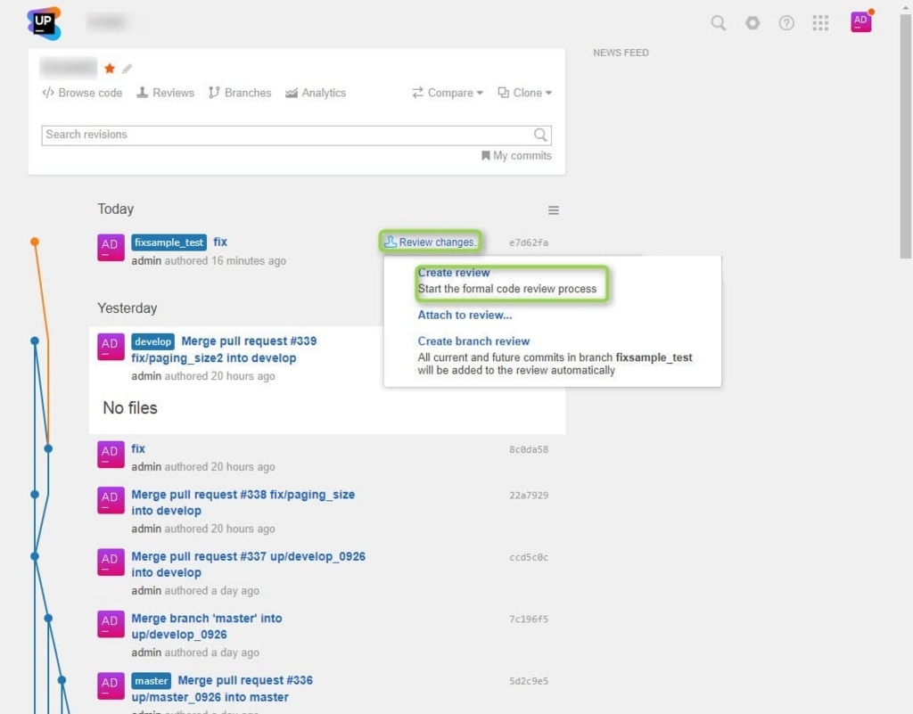Open the Branches view
Image resolution: width=913 pixels, height=714 pixels.
pos(240,93)
